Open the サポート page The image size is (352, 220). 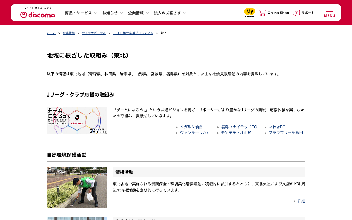point(308,13)
